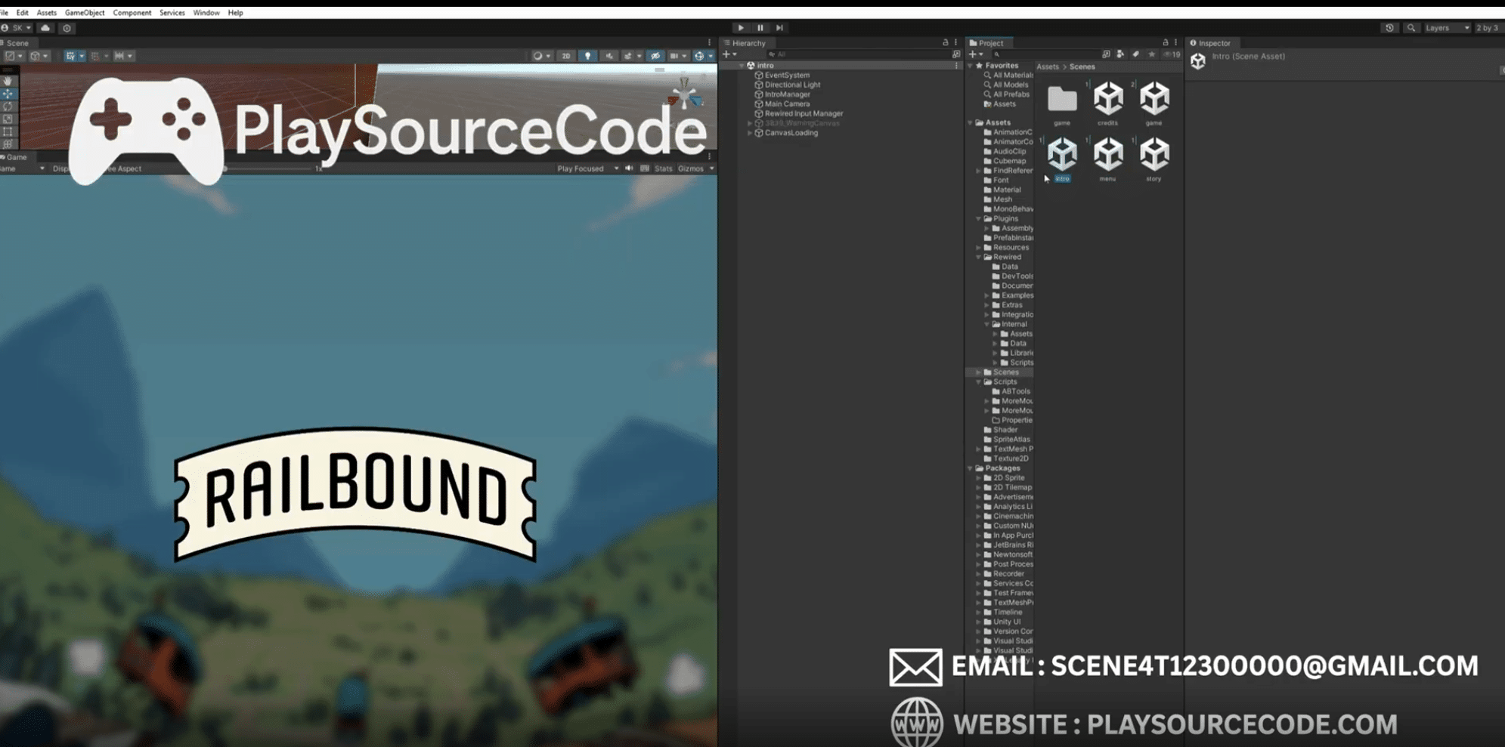Collapse the Favorites tree section
The width and height of the screenshot is (1505, 747).
971,66
